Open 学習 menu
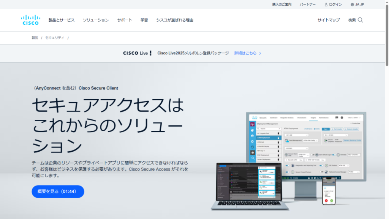 point(144,20)
